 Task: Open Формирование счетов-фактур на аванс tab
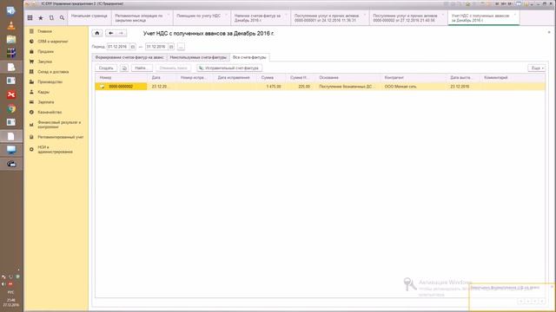[129, 57]
